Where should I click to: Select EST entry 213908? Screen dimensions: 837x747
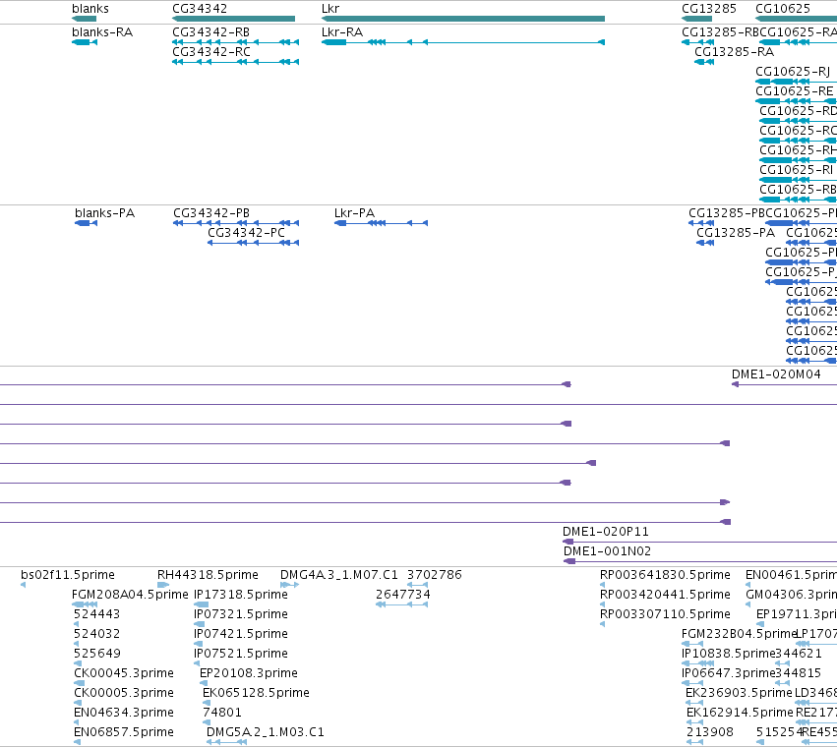click(710, 732)
